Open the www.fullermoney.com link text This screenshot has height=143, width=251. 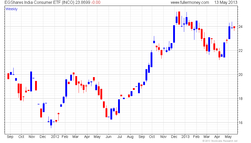(190, 3)
